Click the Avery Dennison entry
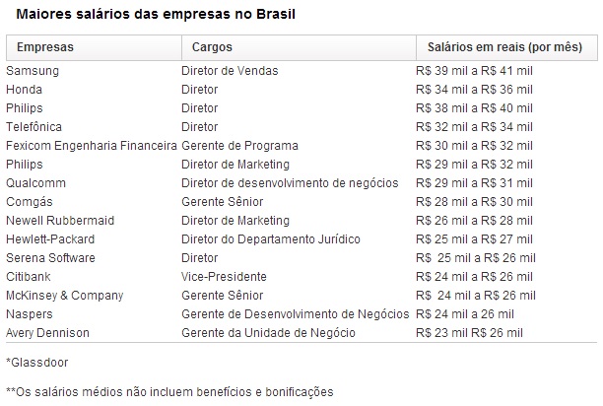This screenshot has width=603, height=406. pyautogui.click(x=47, y=333)
